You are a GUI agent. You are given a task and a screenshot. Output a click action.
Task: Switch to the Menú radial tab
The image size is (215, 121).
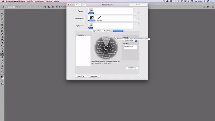click(x=118, y=31)
